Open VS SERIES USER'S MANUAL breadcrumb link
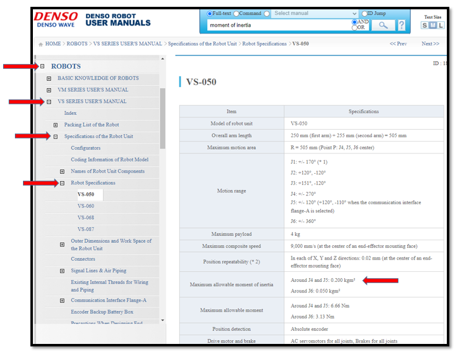Viewport: 458px width, 352px height. tap(127, 43)
